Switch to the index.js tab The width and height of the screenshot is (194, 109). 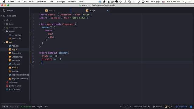pos(51,11)
